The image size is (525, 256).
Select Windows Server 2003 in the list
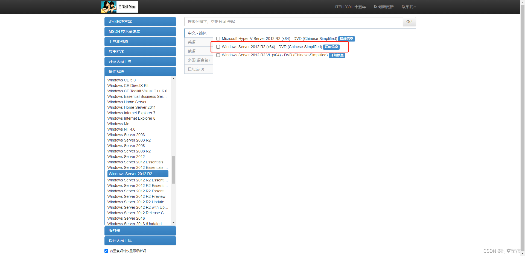[x=126, y=135]
